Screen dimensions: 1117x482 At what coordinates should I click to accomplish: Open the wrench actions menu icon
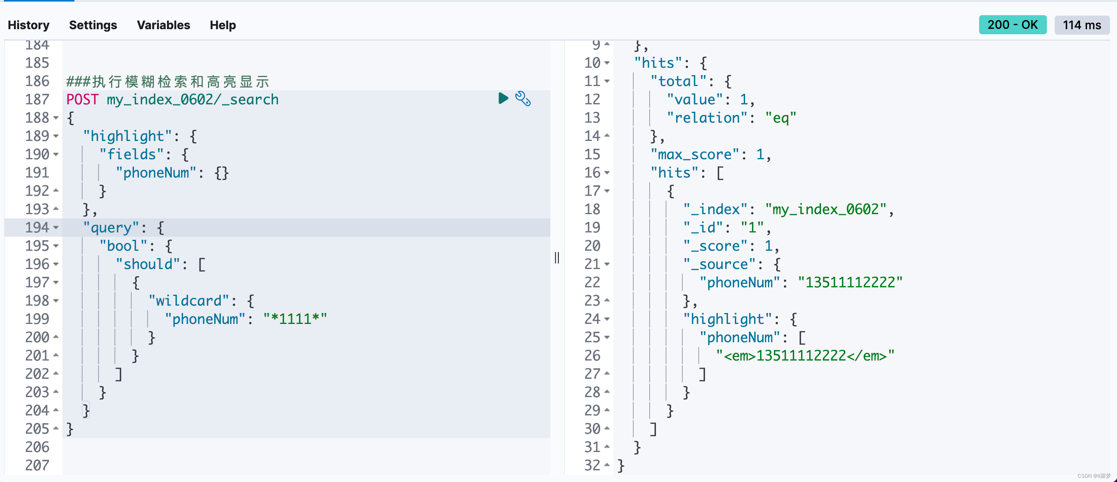(x=523, y=99)
